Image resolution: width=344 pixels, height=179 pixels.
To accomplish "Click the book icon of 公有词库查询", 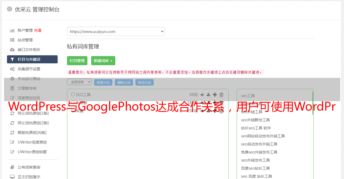I will point(12,167).
